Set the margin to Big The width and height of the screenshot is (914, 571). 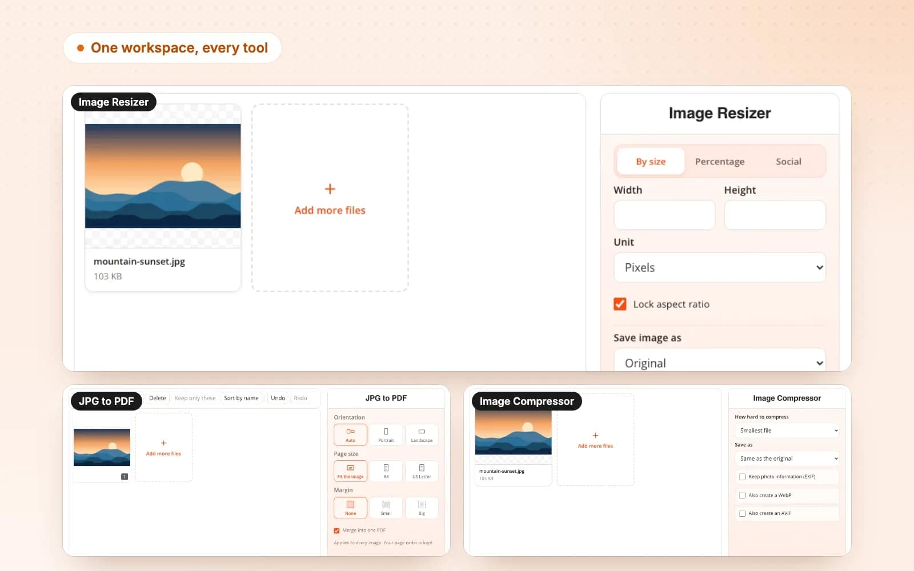click(x=422, y=508)
